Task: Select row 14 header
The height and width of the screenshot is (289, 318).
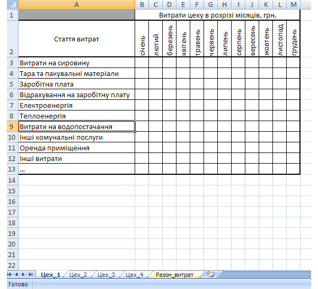Action: click(13, 180)
